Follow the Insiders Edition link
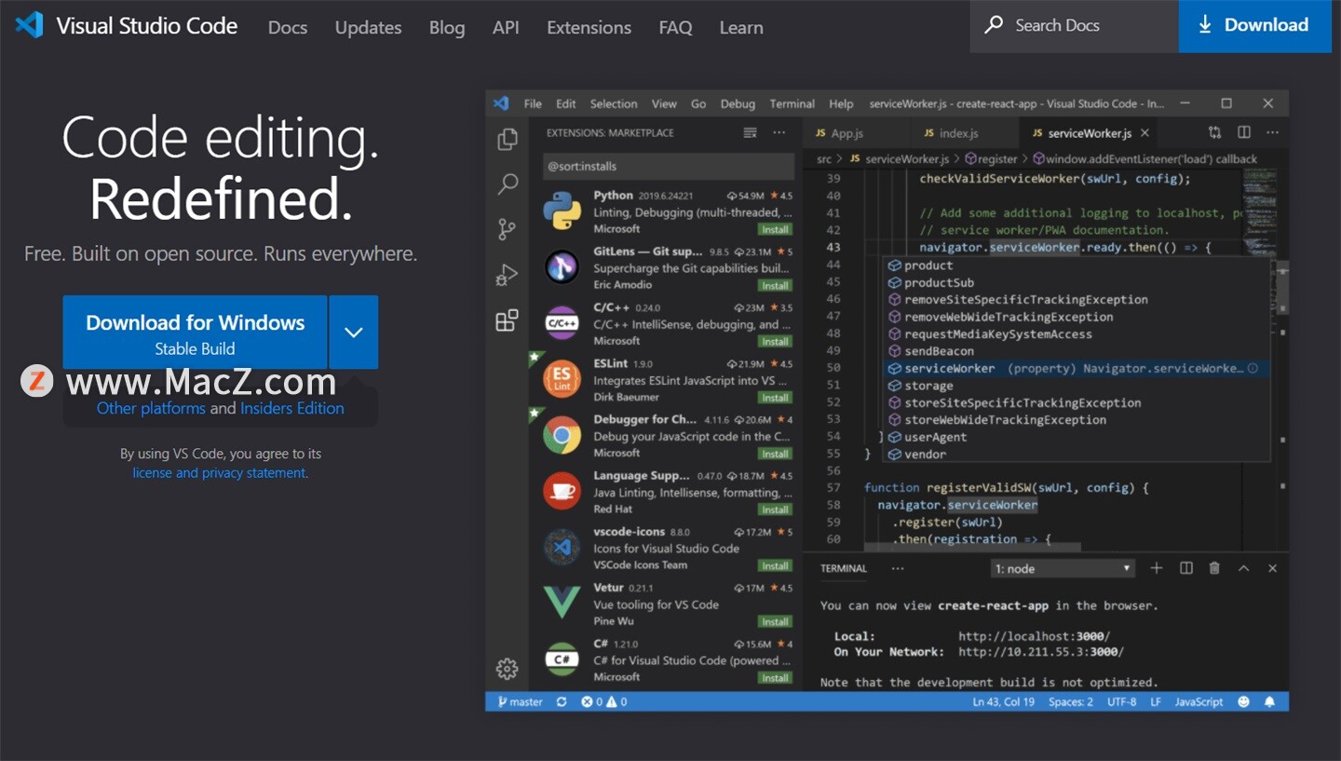 [x=292, y=408]
